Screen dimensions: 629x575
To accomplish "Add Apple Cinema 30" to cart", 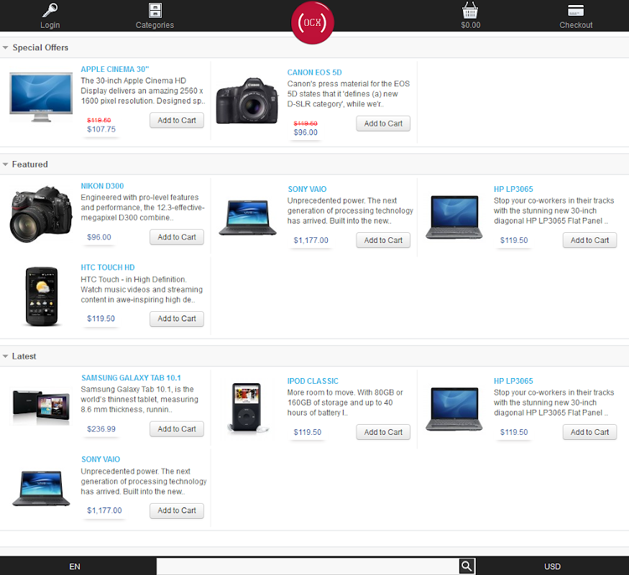I will point(177,120).
